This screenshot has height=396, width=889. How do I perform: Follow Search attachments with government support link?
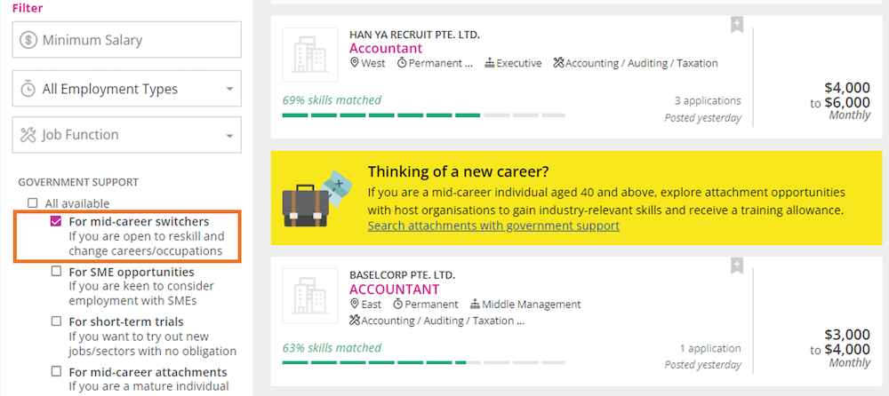click(493, 226)
